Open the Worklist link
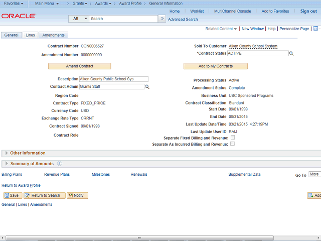 coord(197,11)
